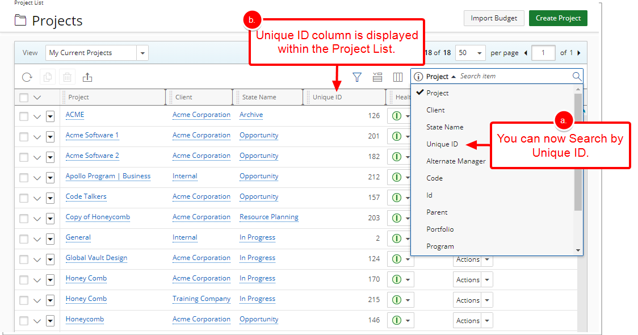Click the Delete trash icon
This screenshot has height=335, width=638.
pyautogui.click(x=68, y=77)
